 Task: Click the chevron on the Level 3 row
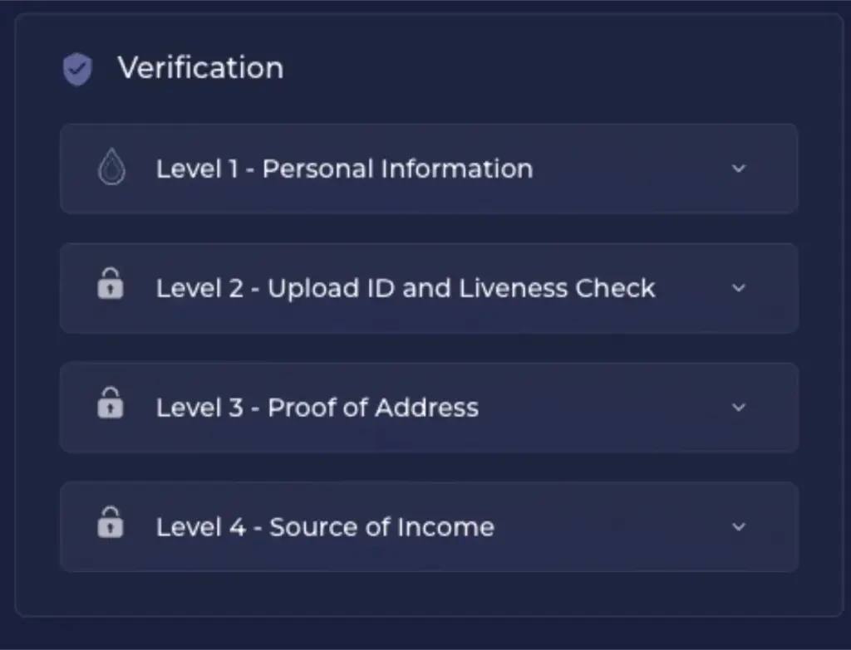(x=738, y=408)
